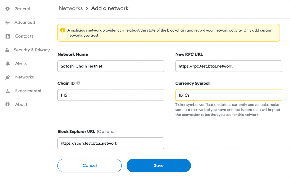Select the General settings gear icon
Image resolution: width=290 pixels, height=182 pixels.
tap(7, 9)
